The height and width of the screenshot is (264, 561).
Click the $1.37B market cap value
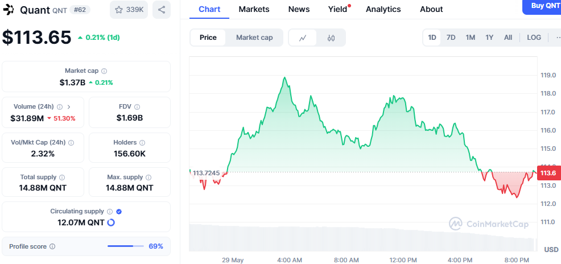tap(72, 82)
